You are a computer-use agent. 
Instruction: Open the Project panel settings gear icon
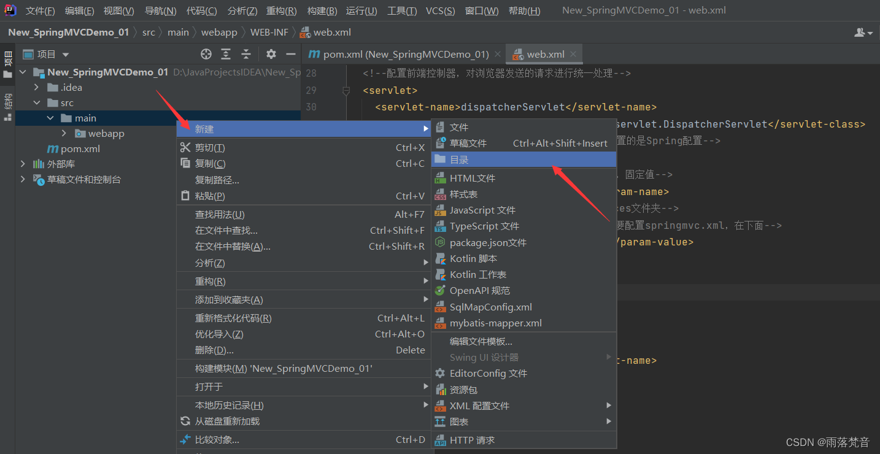[271, 54]
